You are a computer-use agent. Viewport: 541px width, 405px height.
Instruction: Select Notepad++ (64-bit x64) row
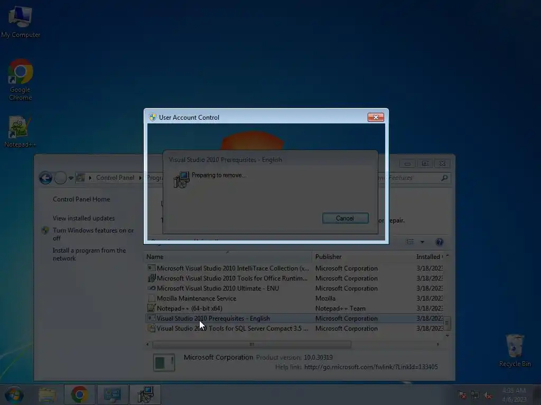point(294,308)
